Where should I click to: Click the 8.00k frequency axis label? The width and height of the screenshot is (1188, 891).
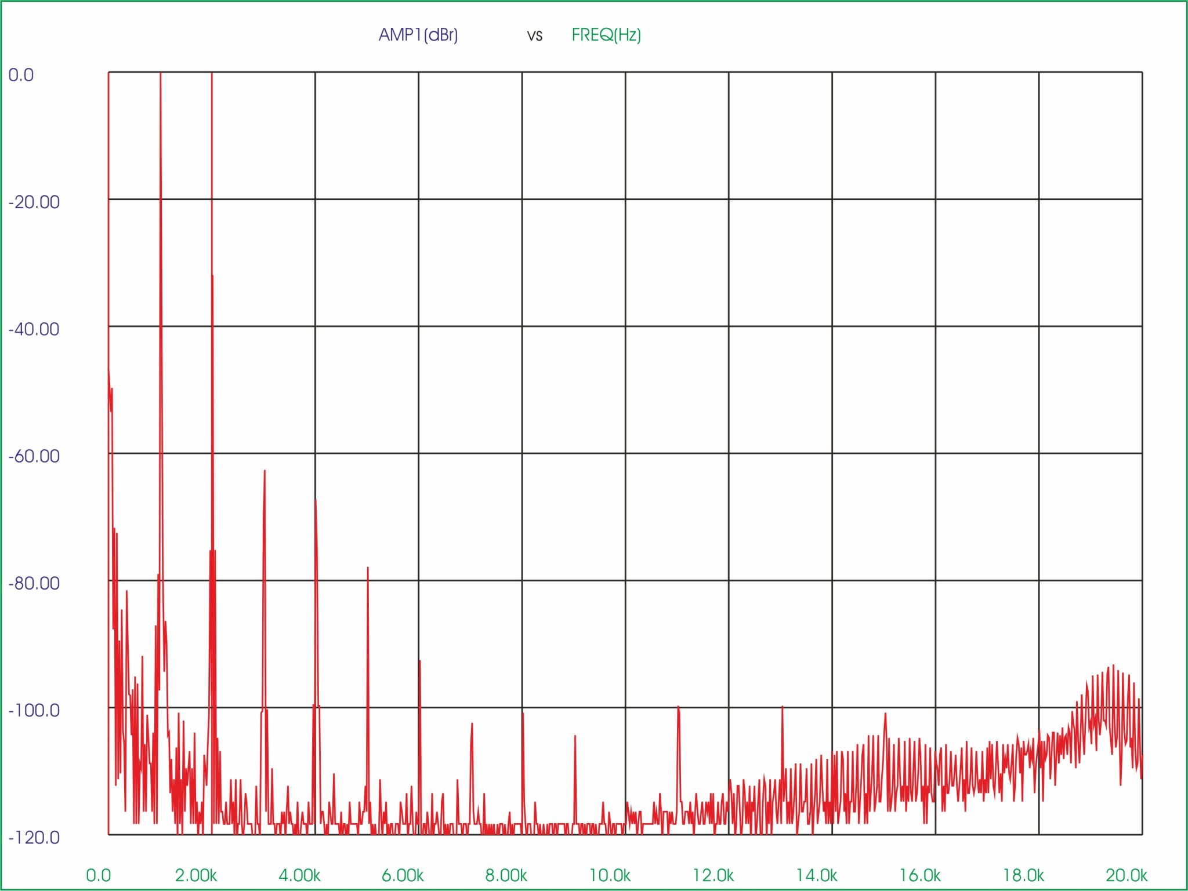(506, 875)
